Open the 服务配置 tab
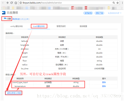 (83, 26)
